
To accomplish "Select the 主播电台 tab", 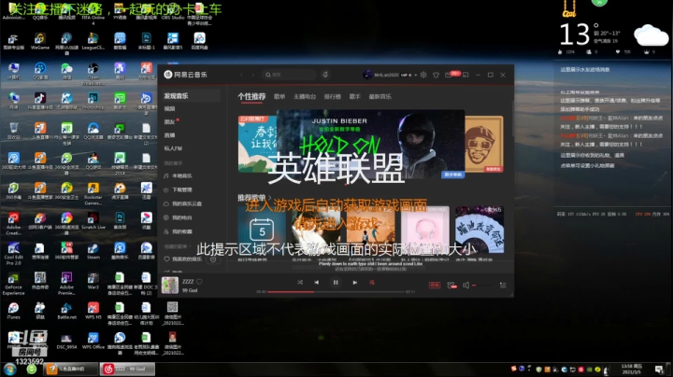I will (x=305, y=96).
